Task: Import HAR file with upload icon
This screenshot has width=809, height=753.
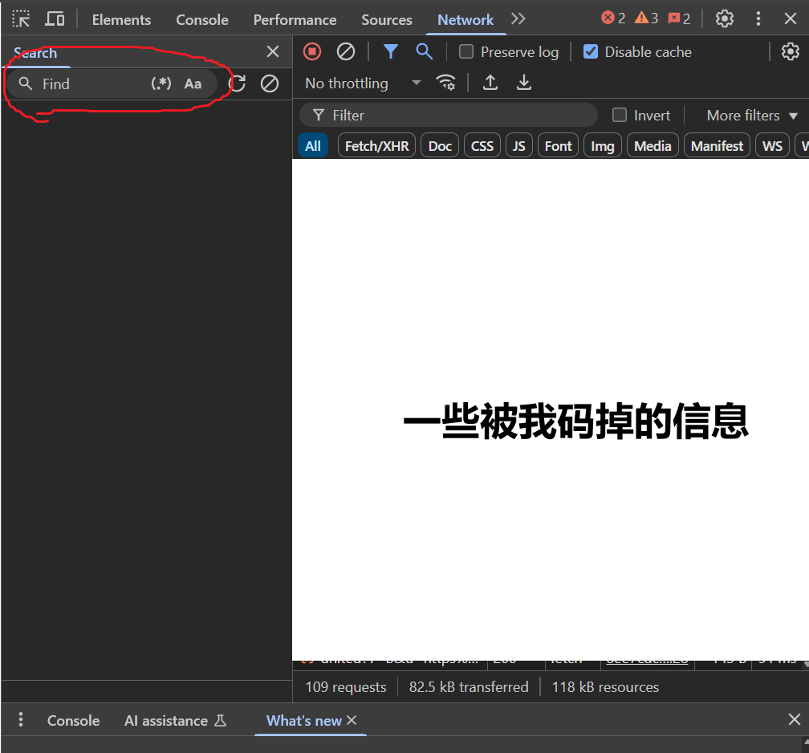Action: pos(490,83)
